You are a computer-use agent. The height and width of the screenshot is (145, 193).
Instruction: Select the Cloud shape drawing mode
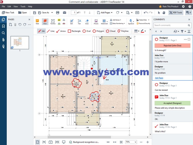coord(111,31)
